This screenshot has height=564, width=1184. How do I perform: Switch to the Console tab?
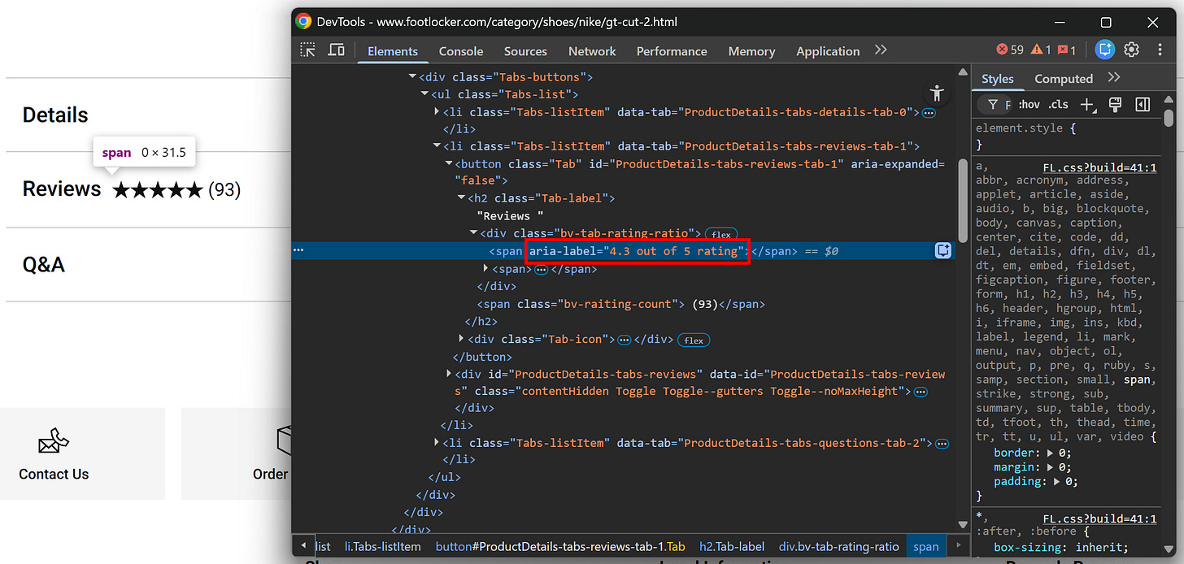(460, 50)
